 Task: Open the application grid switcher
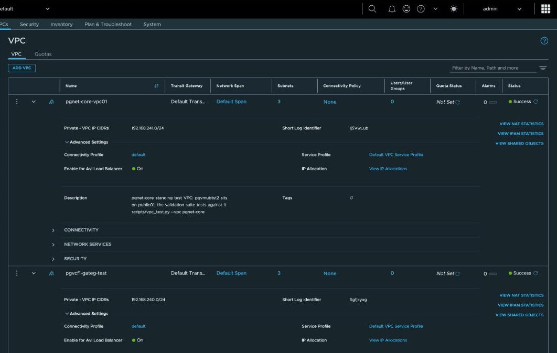[545, 9]
